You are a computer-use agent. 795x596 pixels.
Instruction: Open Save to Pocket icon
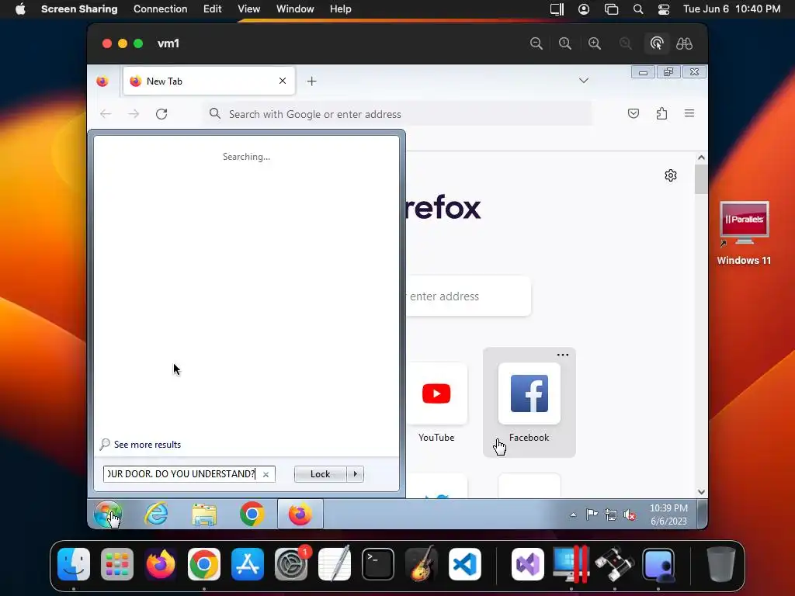pos(634,113)
